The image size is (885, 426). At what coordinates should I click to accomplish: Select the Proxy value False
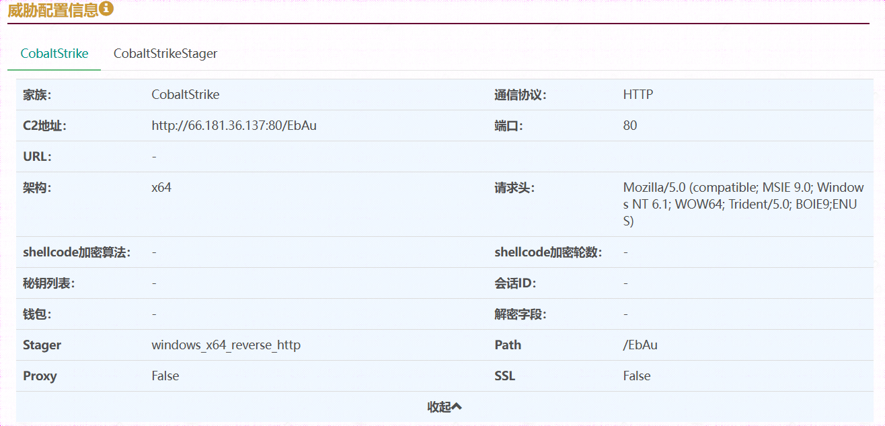click(165, 376)
